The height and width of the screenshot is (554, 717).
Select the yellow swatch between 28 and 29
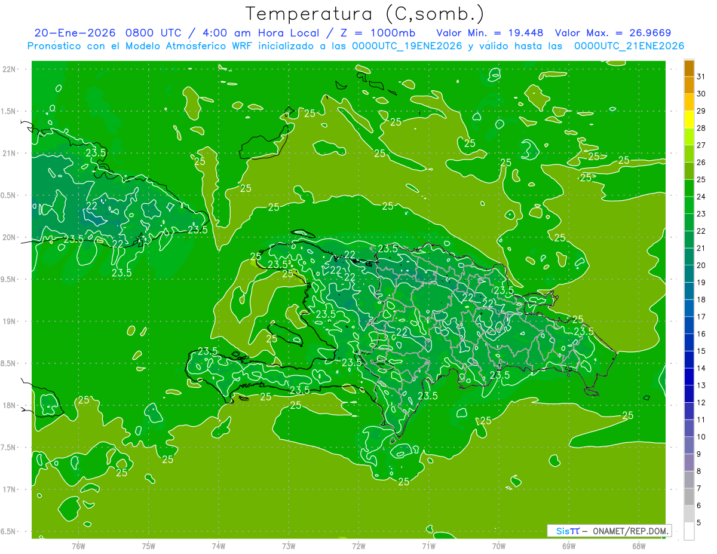(x=689, y=120)
